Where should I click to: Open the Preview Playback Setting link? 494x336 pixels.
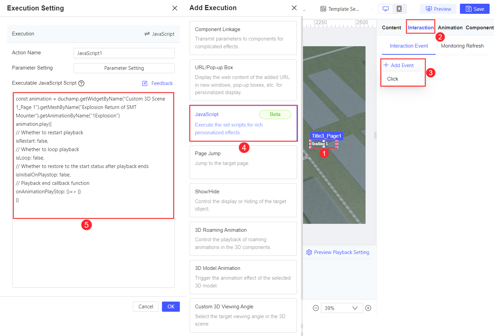coord(341,252)
